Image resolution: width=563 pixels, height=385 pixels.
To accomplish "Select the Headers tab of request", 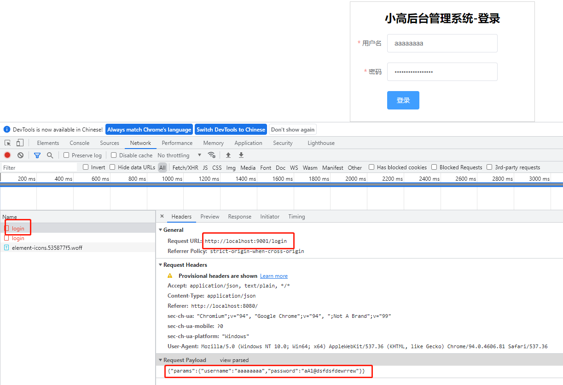I will click(x=181, y=217).
